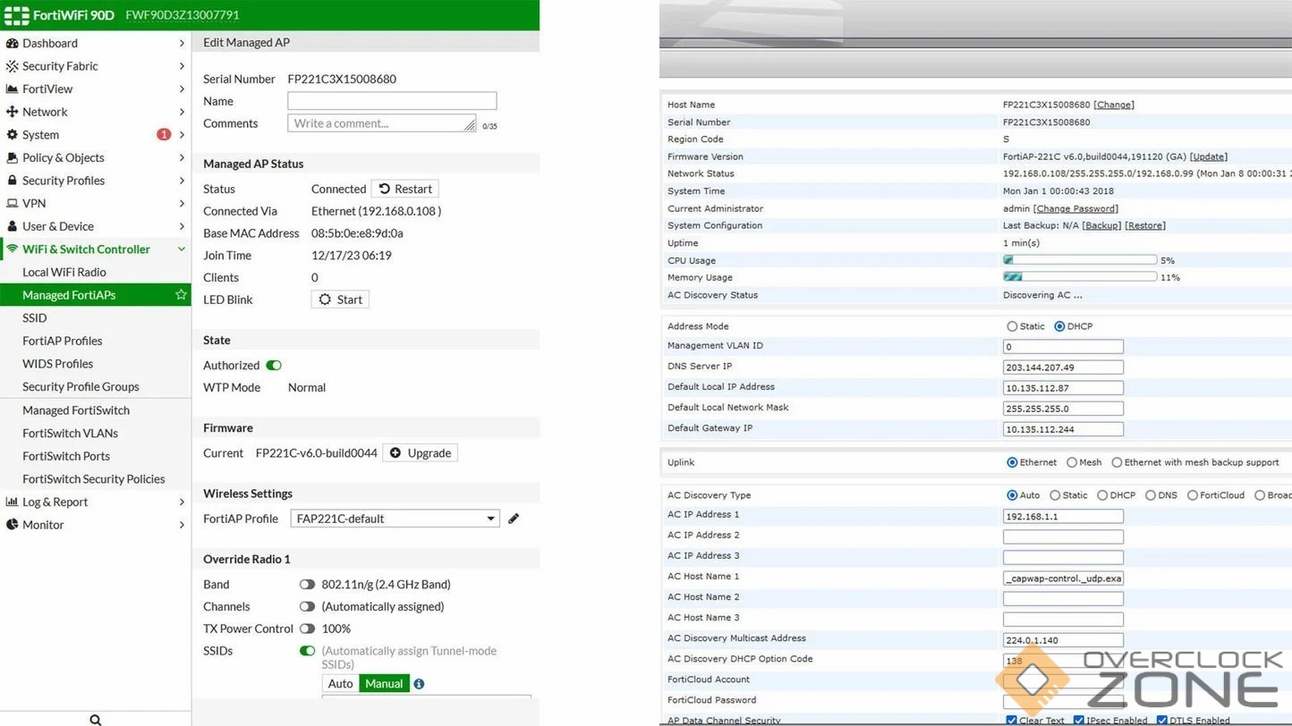
Task: Select Mesh uplink radio button
Action: pyautogui.click(x=1072, y=462)
